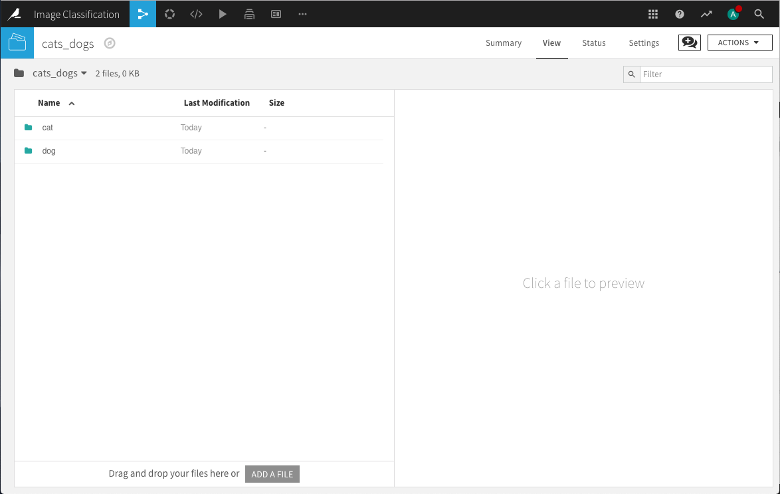Open the discussions chat bubble icon

point(690,43)
